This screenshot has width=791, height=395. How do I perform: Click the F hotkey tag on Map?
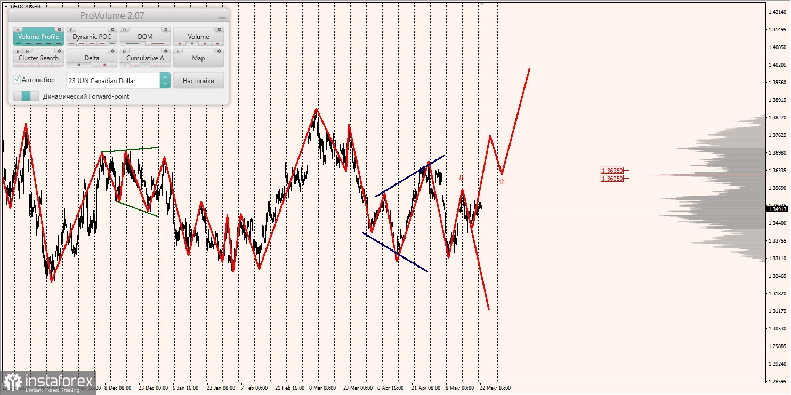click(x=179, y=51)
